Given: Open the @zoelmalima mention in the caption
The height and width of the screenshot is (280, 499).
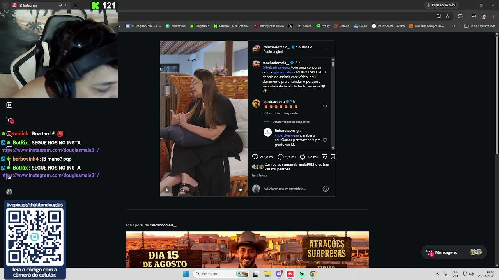Looking at the screenshot, I should pos(284,72).
